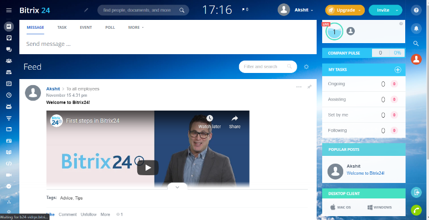Open Welcome to Bitrix24! popular post link
This screenshot has height=220, width=429.
point(365,173)
